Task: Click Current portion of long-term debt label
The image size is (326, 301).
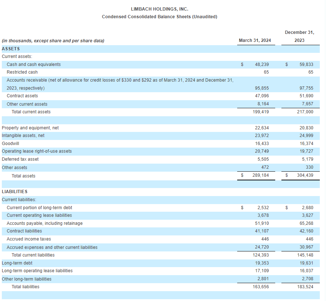Action: (x=39, y=208)
